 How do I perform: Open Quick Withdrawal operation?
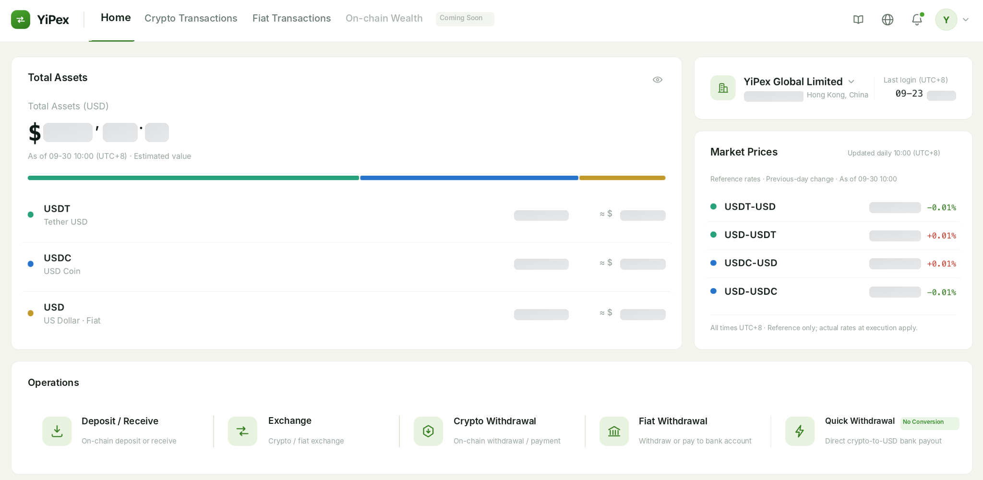coord(871,431)
